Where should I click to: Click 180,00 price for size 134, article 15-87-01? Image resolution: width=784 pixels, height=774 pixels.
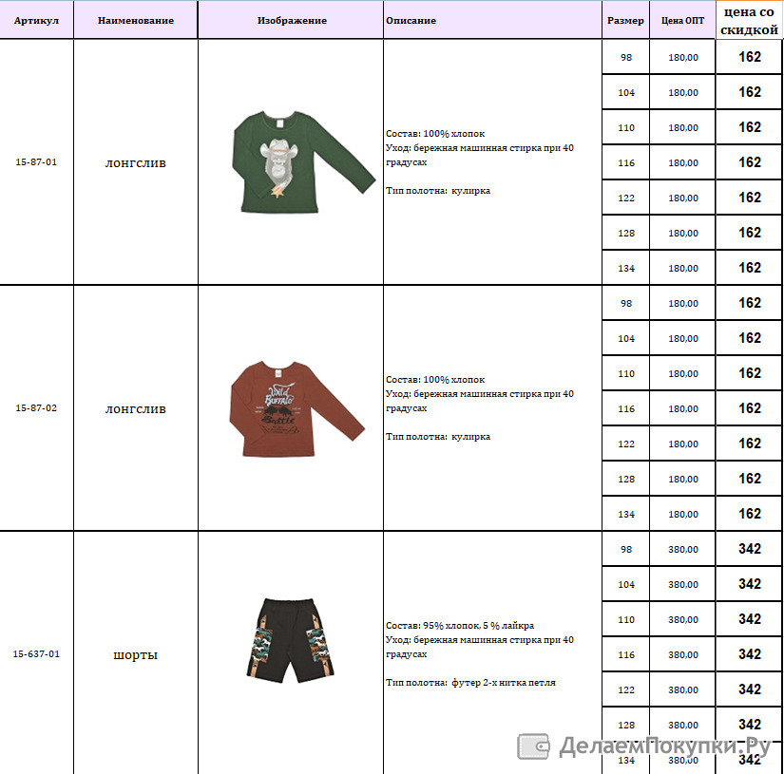(x=682, y=269)
